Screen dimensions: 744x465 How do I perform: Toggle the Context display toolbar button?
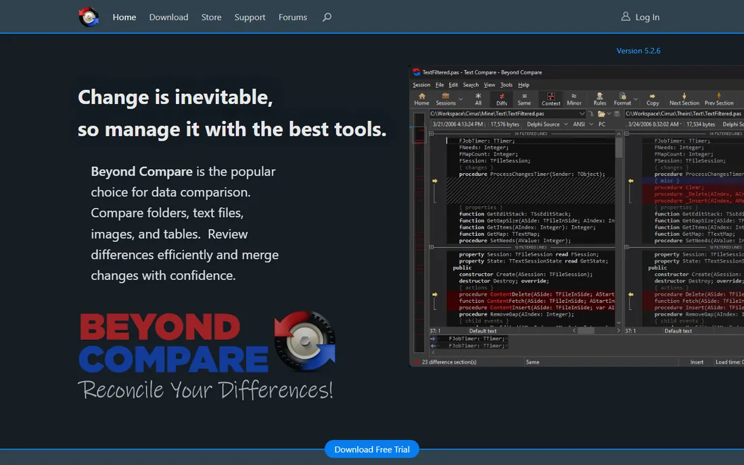point(551,99)
